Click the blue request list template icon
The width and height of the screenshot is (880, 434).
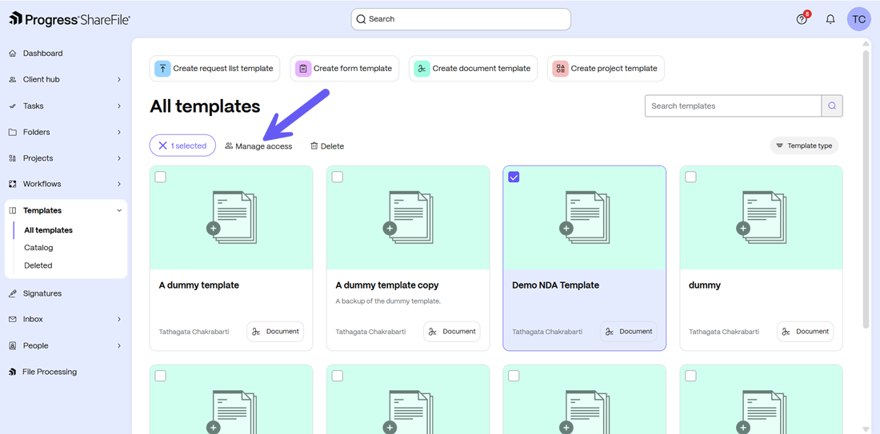[x=162, y=69]
